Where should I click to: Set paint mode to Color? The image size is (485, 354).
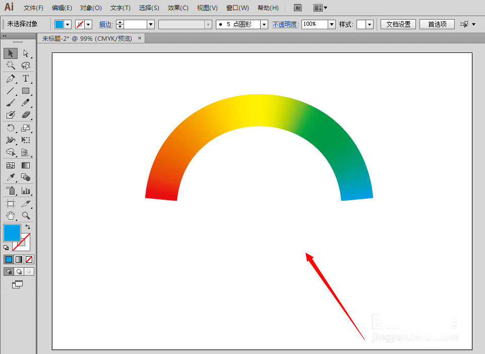click(x=9, y=259)
